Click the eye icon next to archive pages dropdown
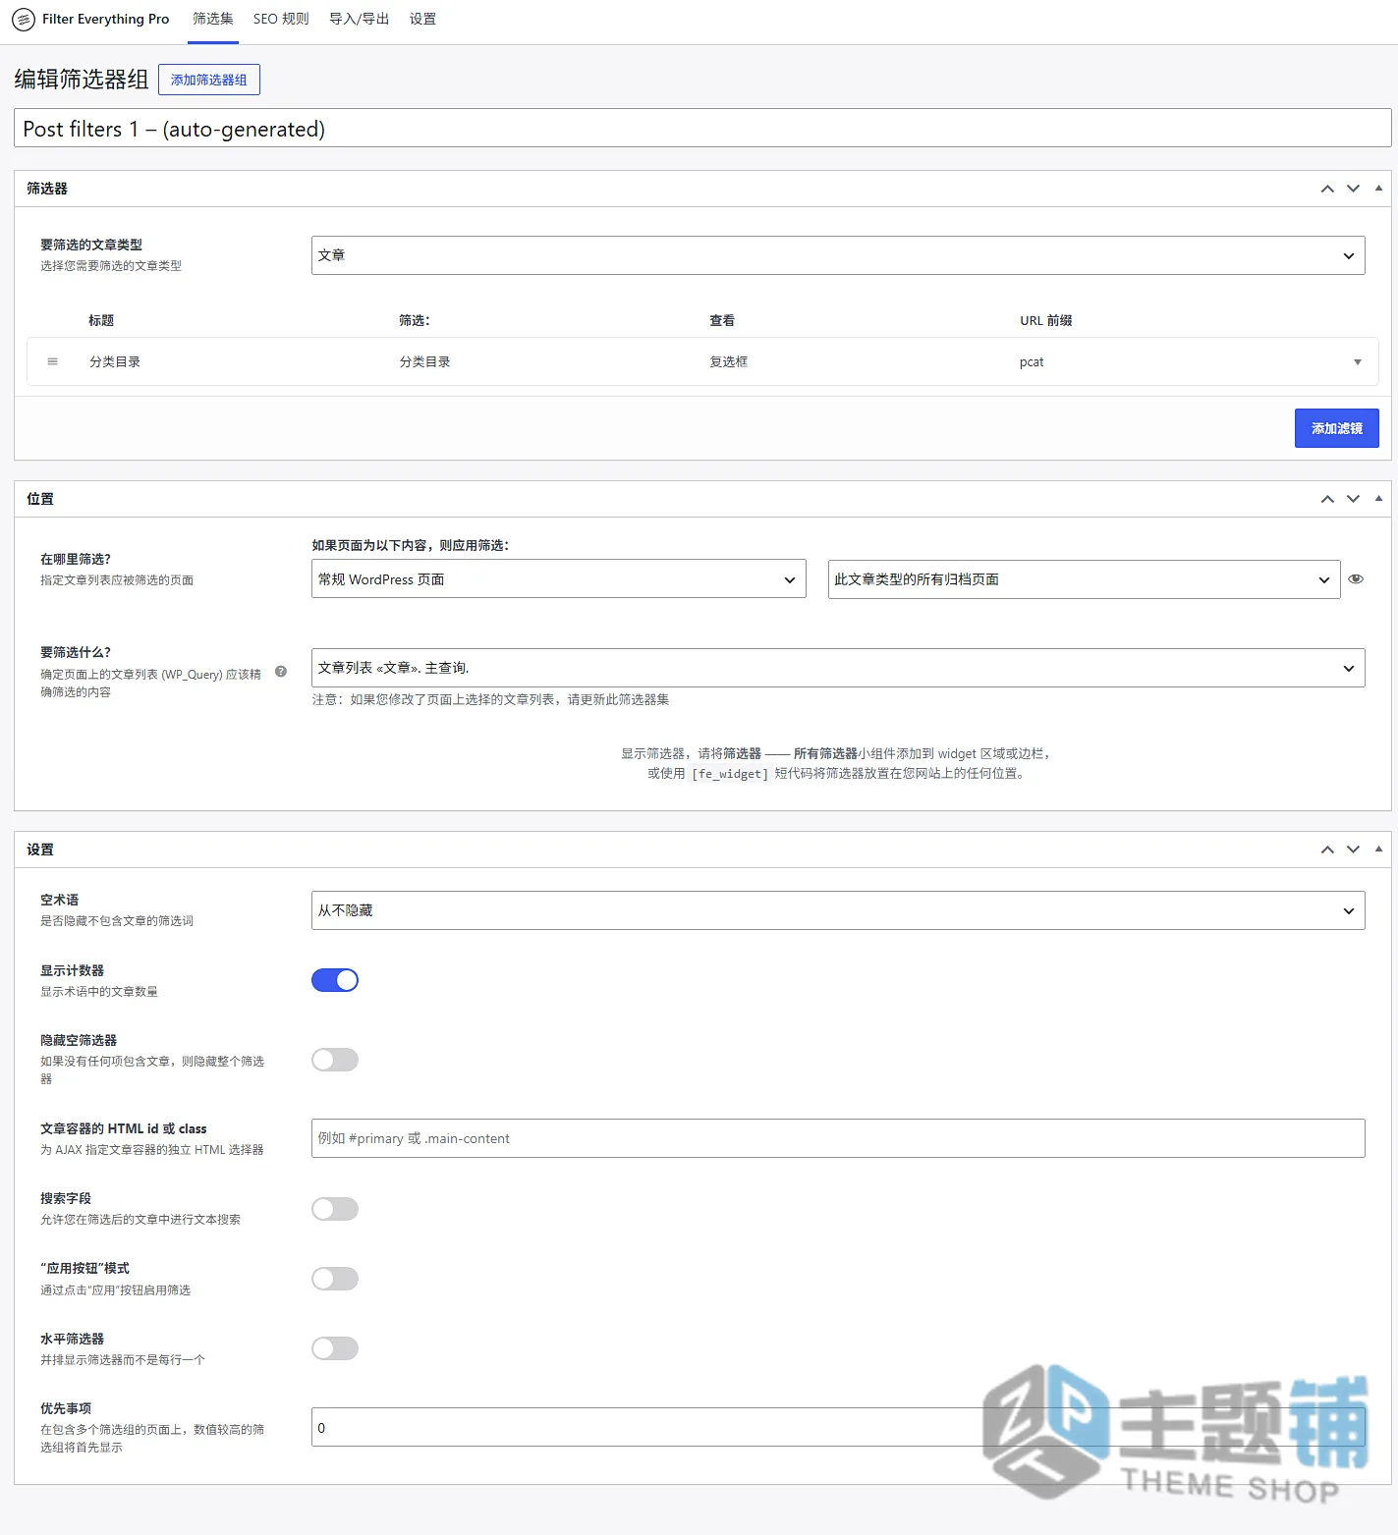This screenshot has height=1535, width=1398. tap(1356, 579)
